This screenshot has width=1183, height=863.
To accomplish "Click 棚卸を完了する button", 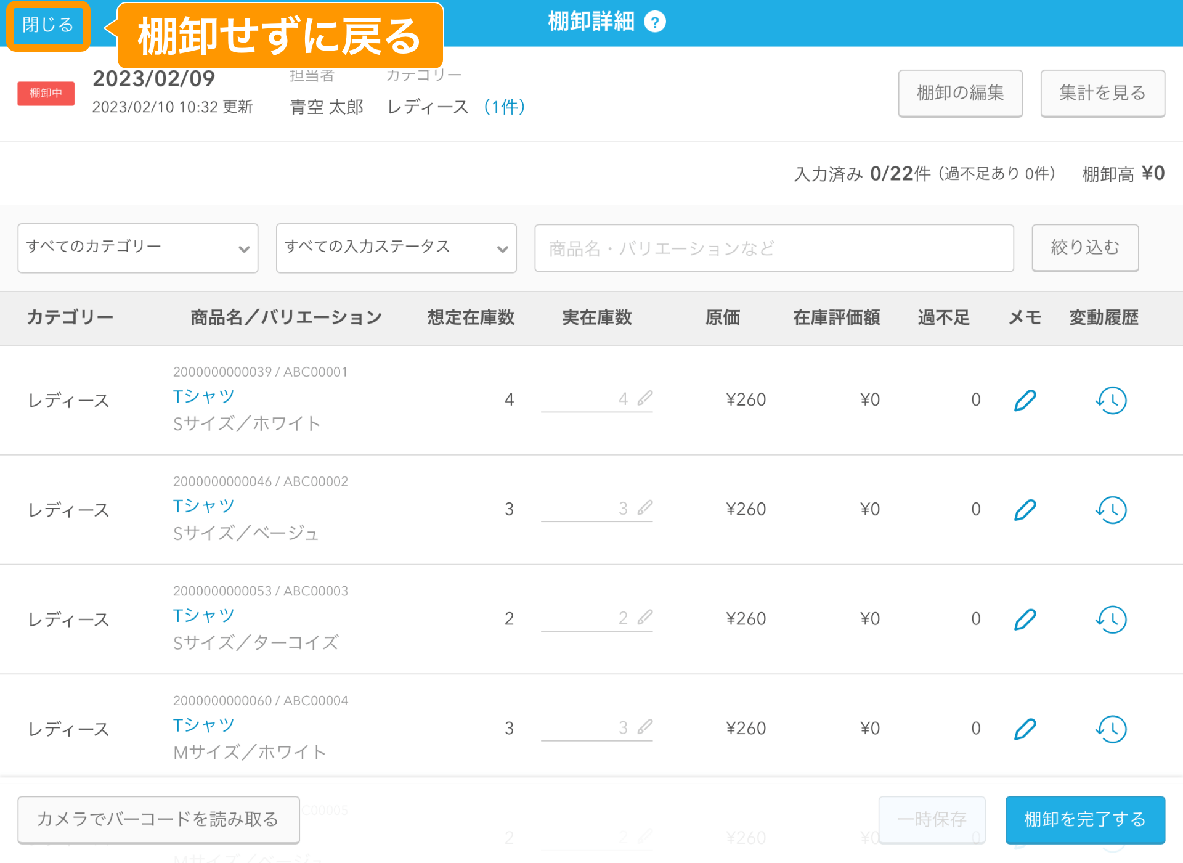I will pos(1085,819).
